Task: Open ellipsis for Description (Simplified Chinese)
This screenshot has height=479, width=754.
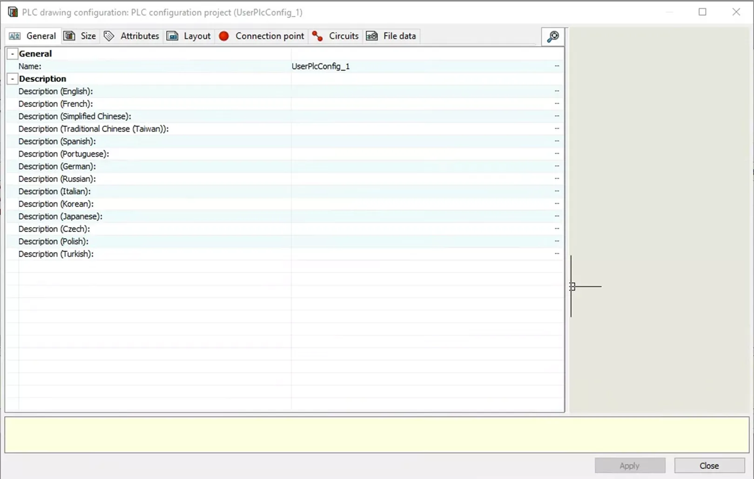Action: coord(557,117)
